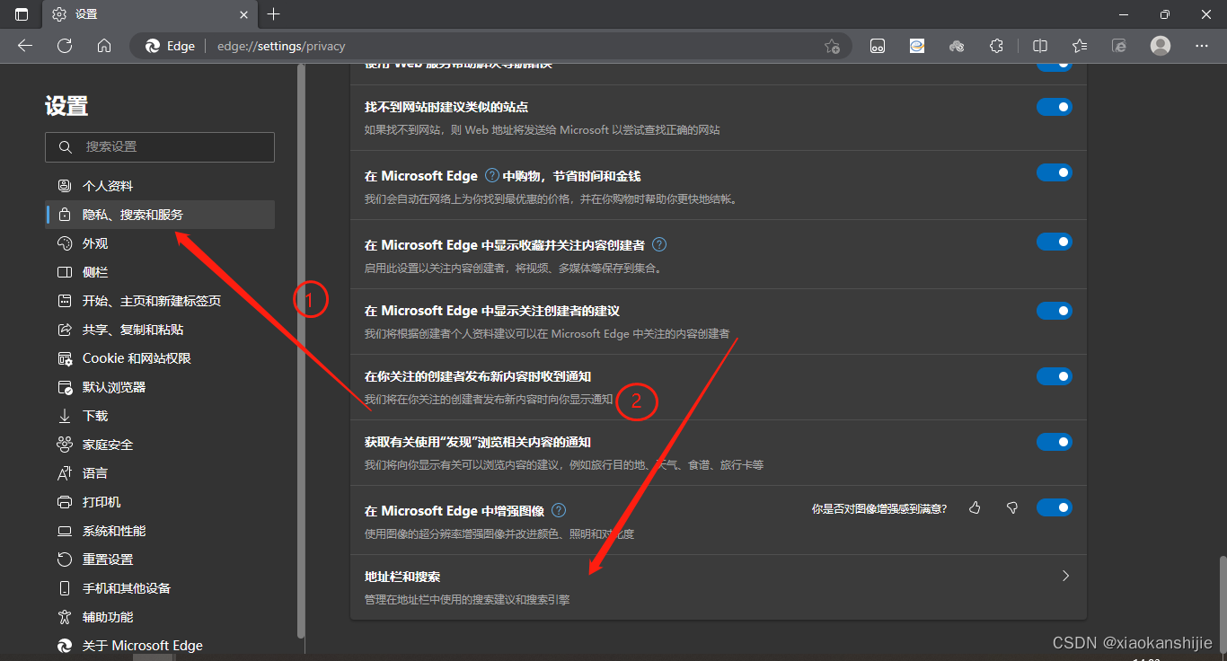This screenshot has width=1227, height=661.
Task: Click the help icon beside 增强图像
Action: pos(559,510)
